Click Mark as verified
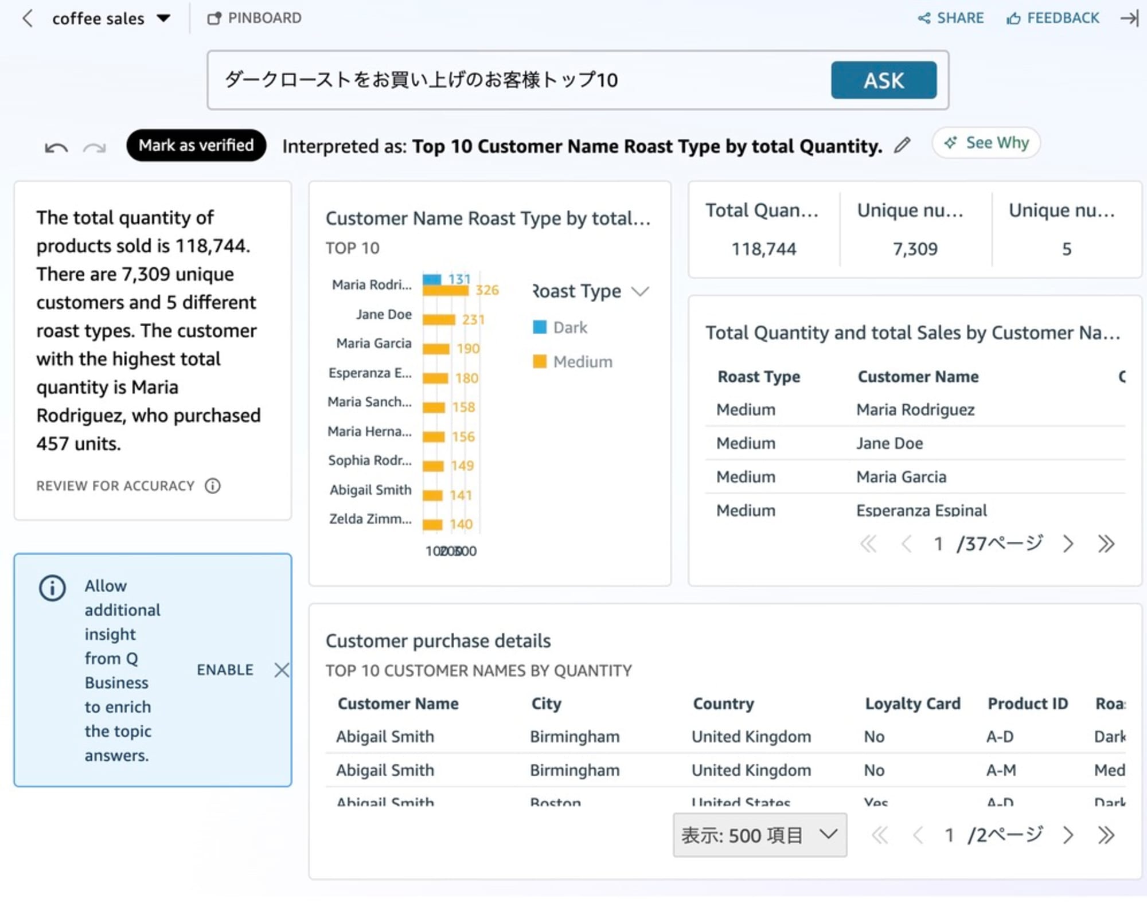The height and width of the screenshot is (907, 1147). point(196,145)
